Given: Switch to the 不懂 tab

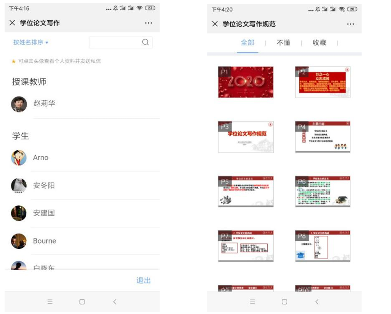Looking at the screenshot, I should [283, 43].
